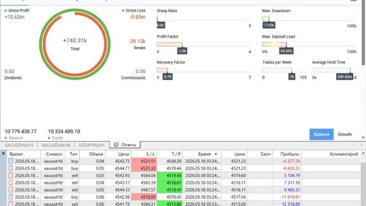Viewport: 366px width, 206px height.
Task: Click the -39.13k Swaps value
Action: pyautogui.click(x=137, y=41)
